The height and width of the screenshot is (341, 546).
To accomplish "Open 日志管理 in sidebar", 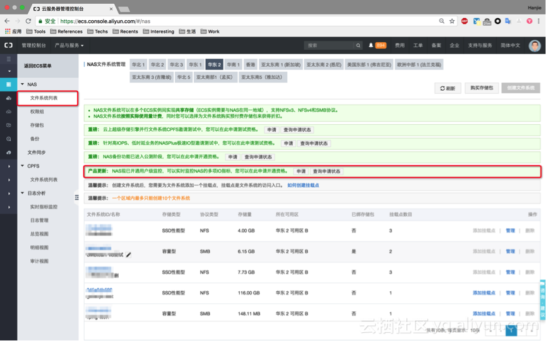I will coord(39,221).
